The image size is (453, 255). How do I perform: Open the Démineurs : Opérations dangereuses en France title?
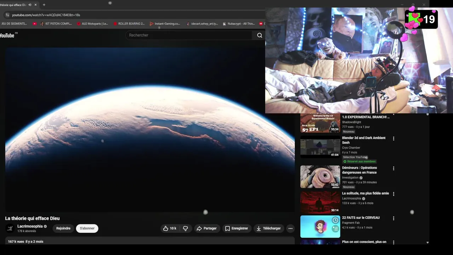coord(359,170)
